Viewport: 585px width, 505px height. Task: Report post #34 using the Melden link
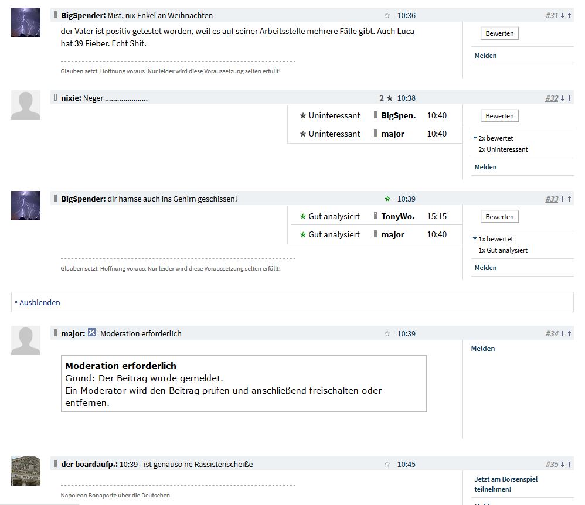pyautogui.click(x=482, y=348)
